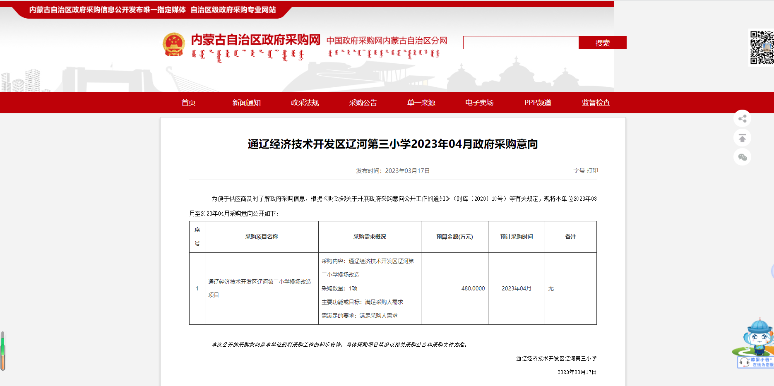The height and width of the screenshot is (386, 774).
Task: Open the 首页 navigation tab
Action: pyautogui.click(x=188, y=103)
